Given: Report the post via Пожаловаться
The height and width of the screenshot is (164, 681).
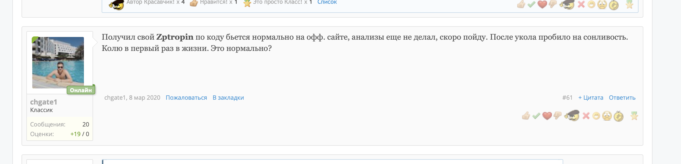Looking at the screenshot, I should coord(186,98).
